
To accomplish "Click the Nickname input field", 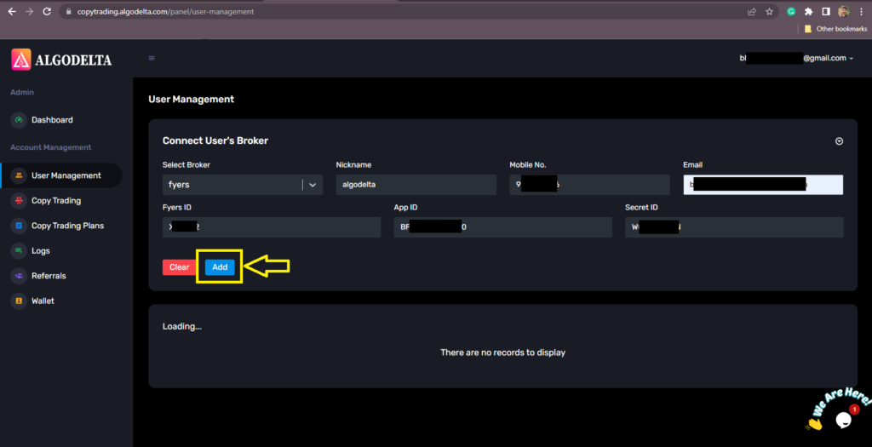I will (x=416, y=185).
